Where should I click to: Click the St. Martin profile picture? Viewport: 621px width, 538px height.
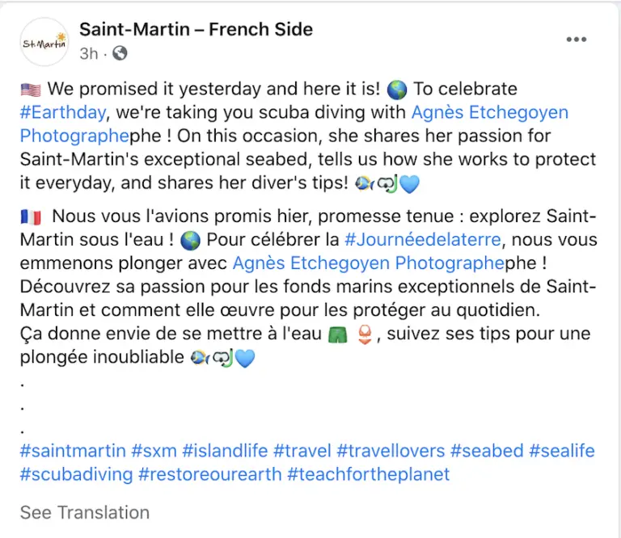[44, 42]
